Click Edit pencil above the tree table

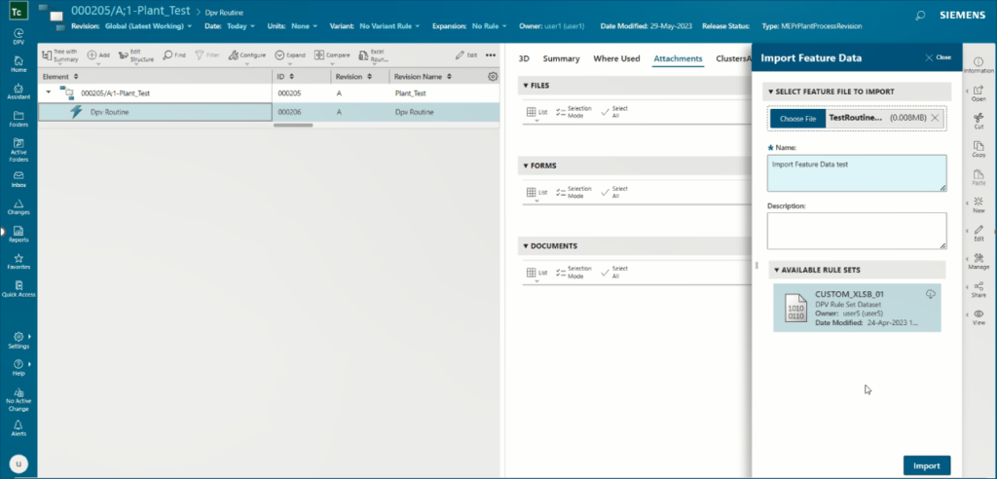pos(466,55)
